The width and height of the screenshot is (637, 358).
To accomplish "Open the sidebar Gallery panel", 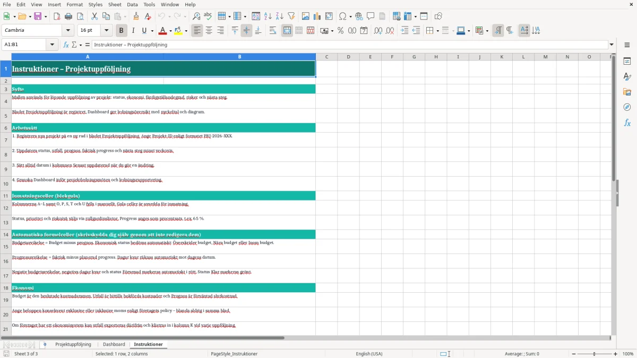I will tap(627, 92).
